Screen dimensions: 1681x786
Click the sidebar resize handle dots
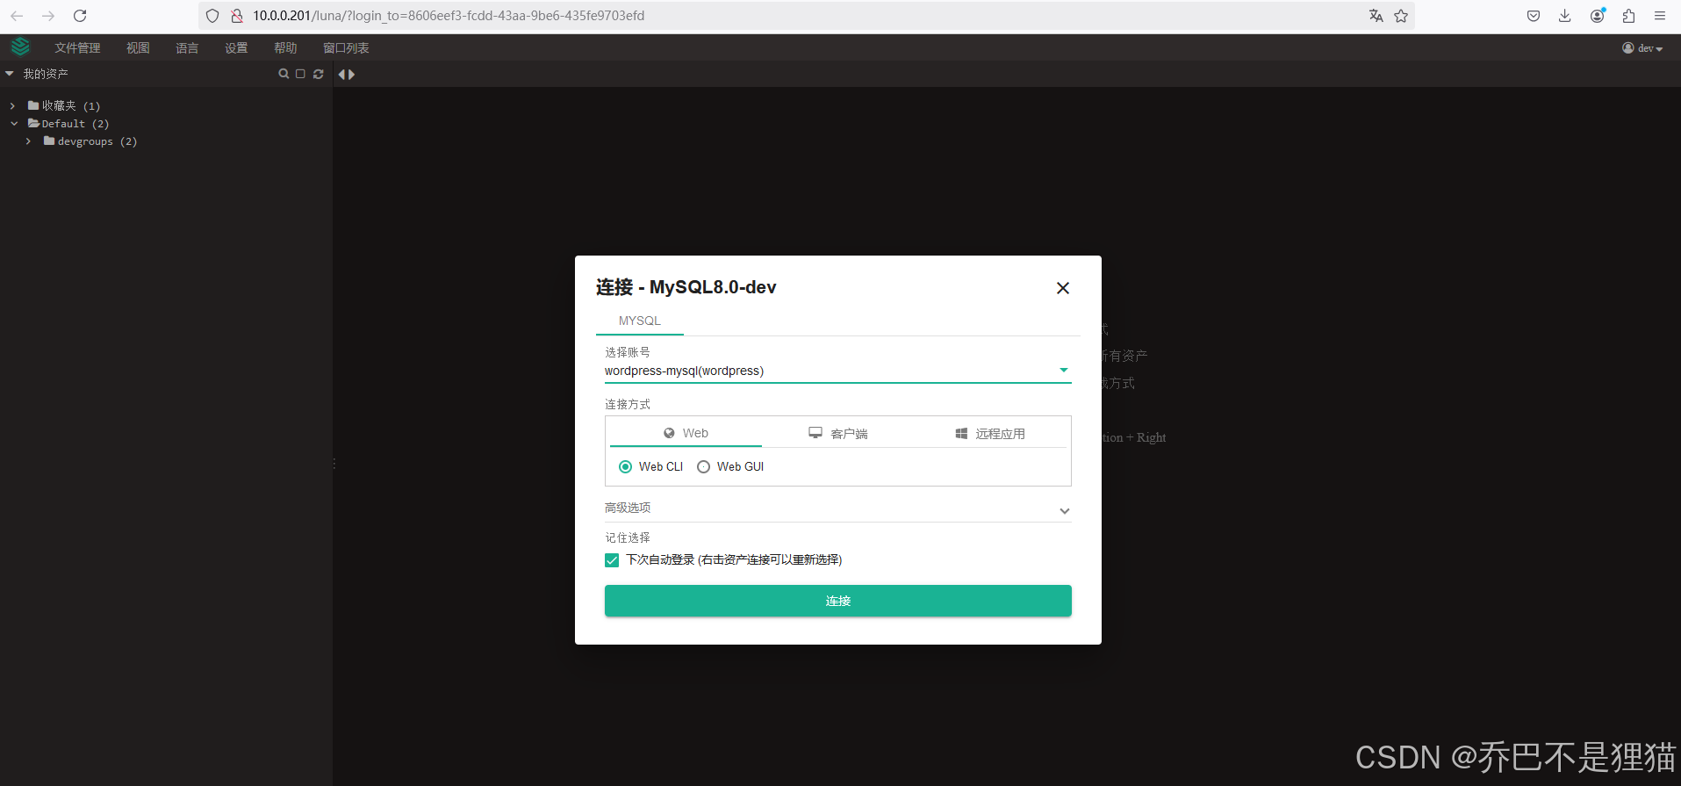pyautogui.click(x=334, y=464)
